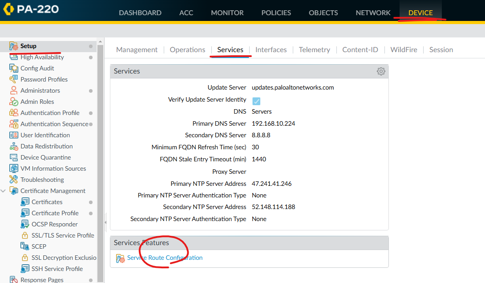
Task: Click the SSL/TLS Service Profile lock icon
Action: [x=25, y=236]
